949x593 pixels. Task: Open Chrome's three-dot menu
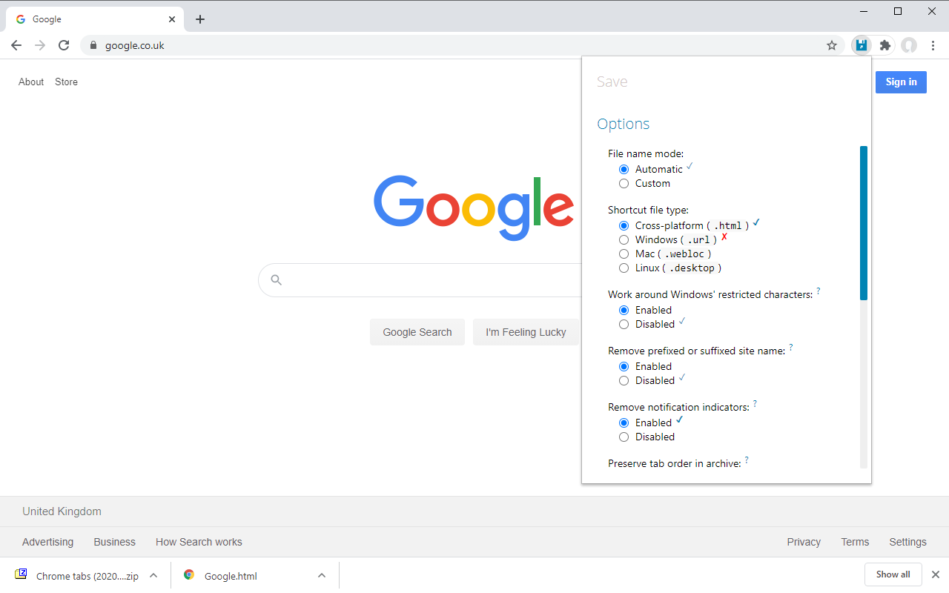(933, 45)
